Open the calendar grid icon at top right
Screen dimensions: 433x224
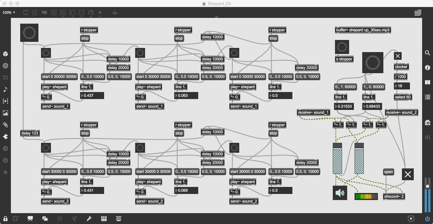(x=418, y=13)
